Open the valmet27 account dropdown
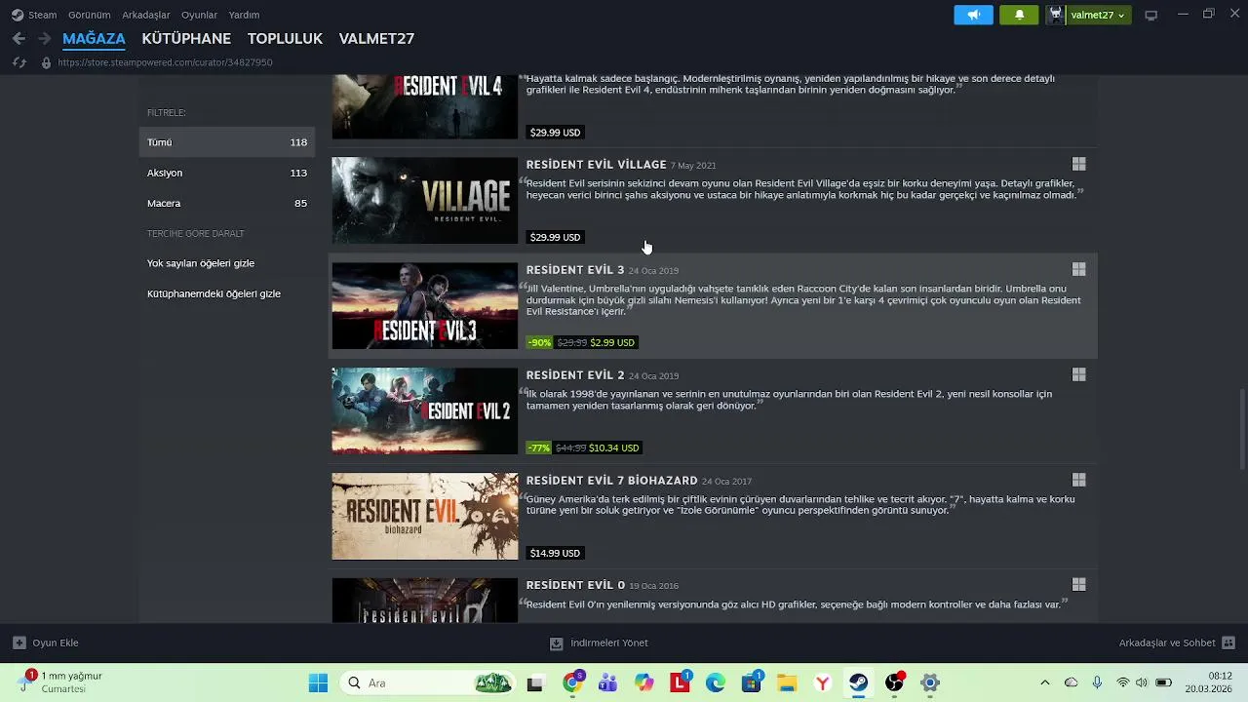Image resolution: width=1248 pixels, height=702 pixels. [x=1098, y=15]
